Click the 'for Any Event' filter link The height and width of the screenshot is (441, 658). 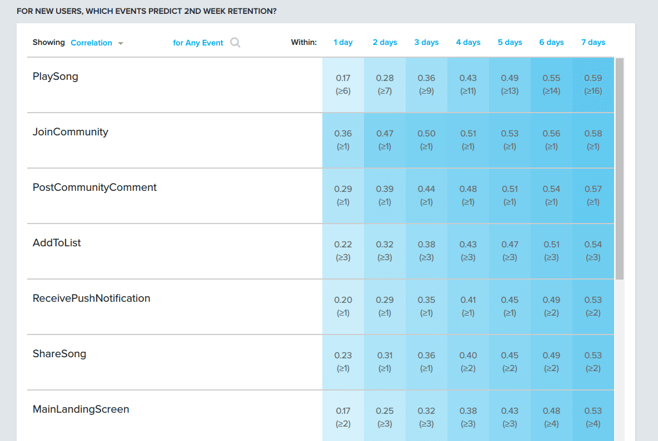coord(198,43)
